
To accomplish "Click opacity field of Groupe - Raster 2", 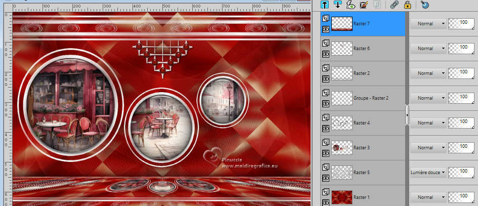I will 461,98.
